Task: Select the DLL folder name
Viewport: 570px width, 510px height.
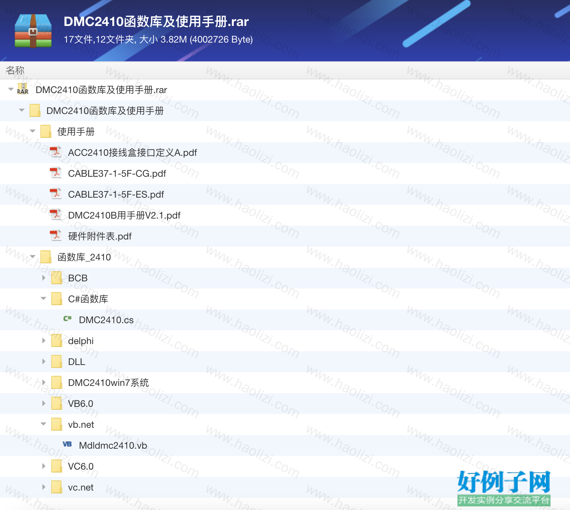Action: pyautogui.click(x=77, y=362)
